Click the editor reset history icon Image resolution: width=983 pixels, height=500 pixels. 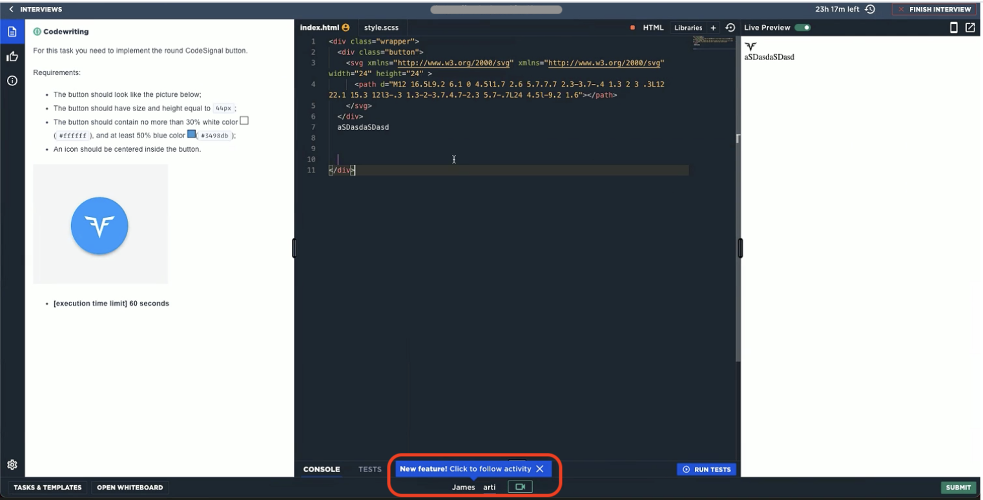pyautogui.click(x=730, y=28)
